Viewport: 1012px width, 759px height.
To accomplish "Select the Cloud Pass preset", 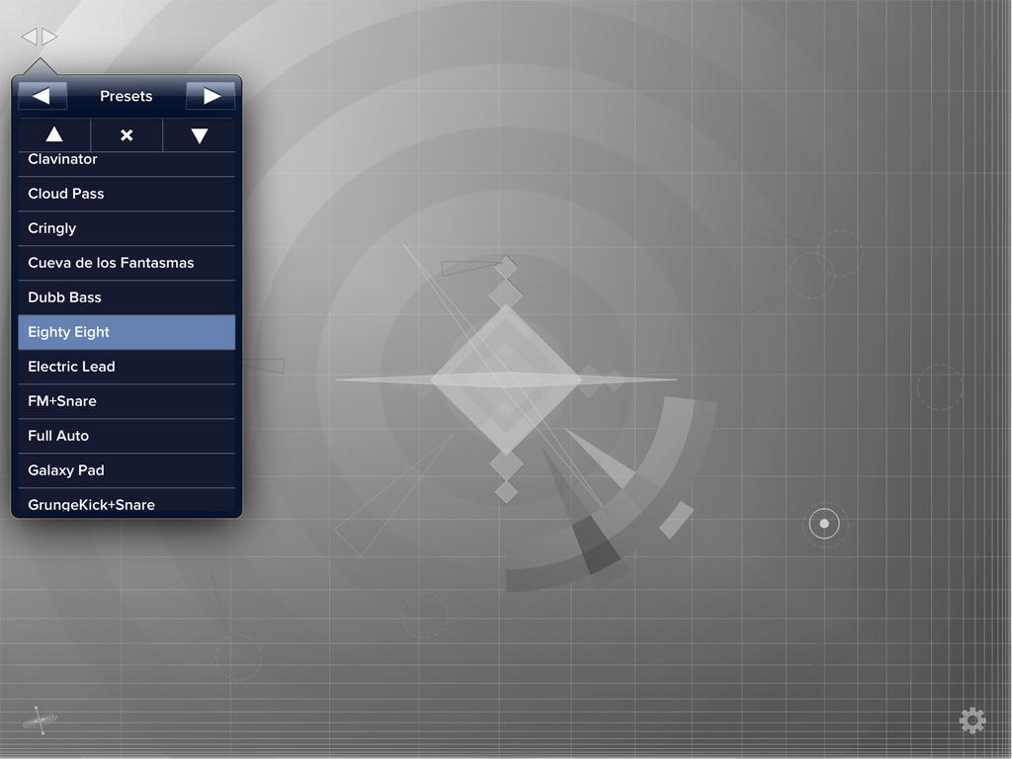I will point(126,194).
